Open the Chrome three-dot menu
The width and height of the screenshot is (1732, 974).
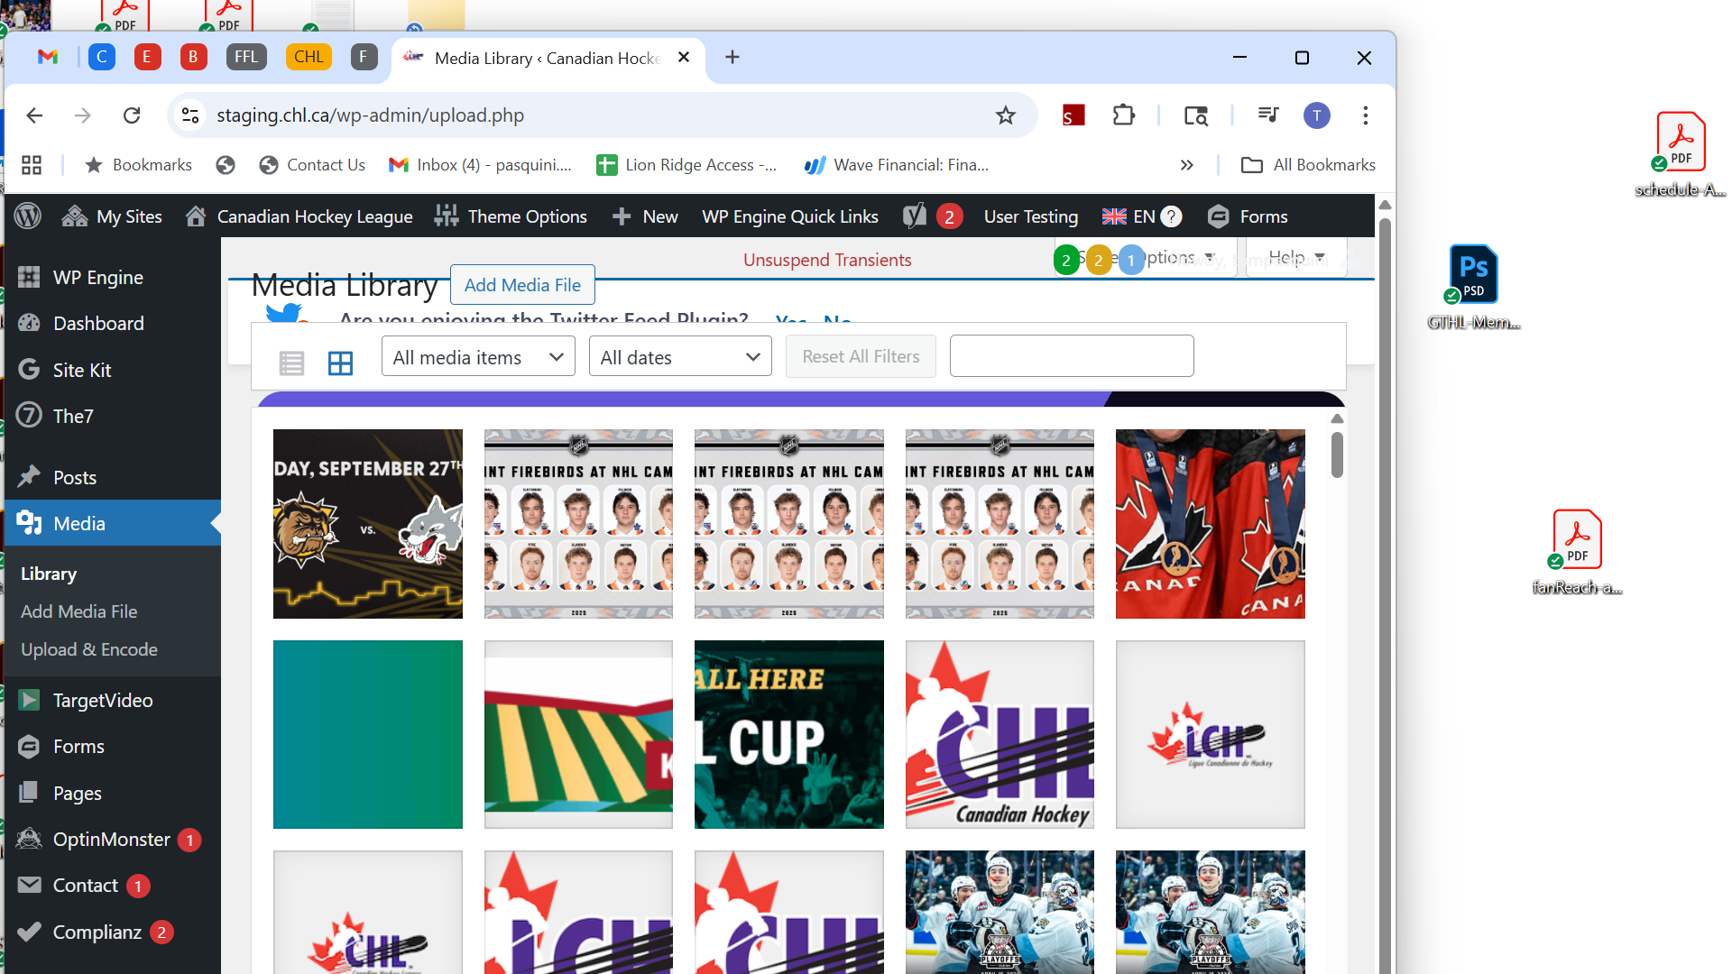1365,115
